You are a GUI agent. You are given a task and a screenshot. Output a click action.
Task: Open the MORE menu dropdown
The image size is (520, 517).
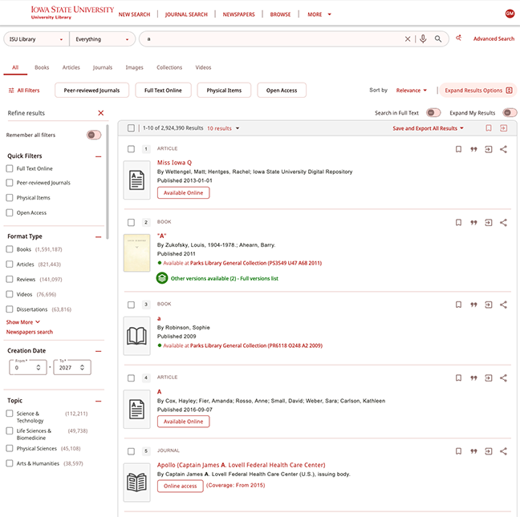coord(319,14)
